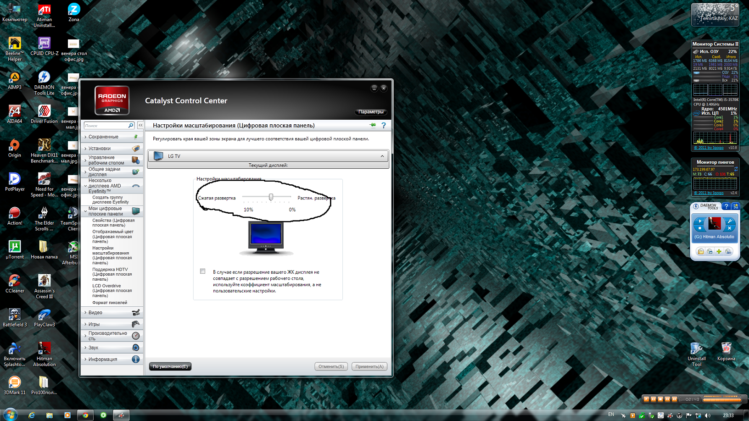Click the Применить(A) button
This screenshot has height=421, width=749.
click(x=369, y=366)
